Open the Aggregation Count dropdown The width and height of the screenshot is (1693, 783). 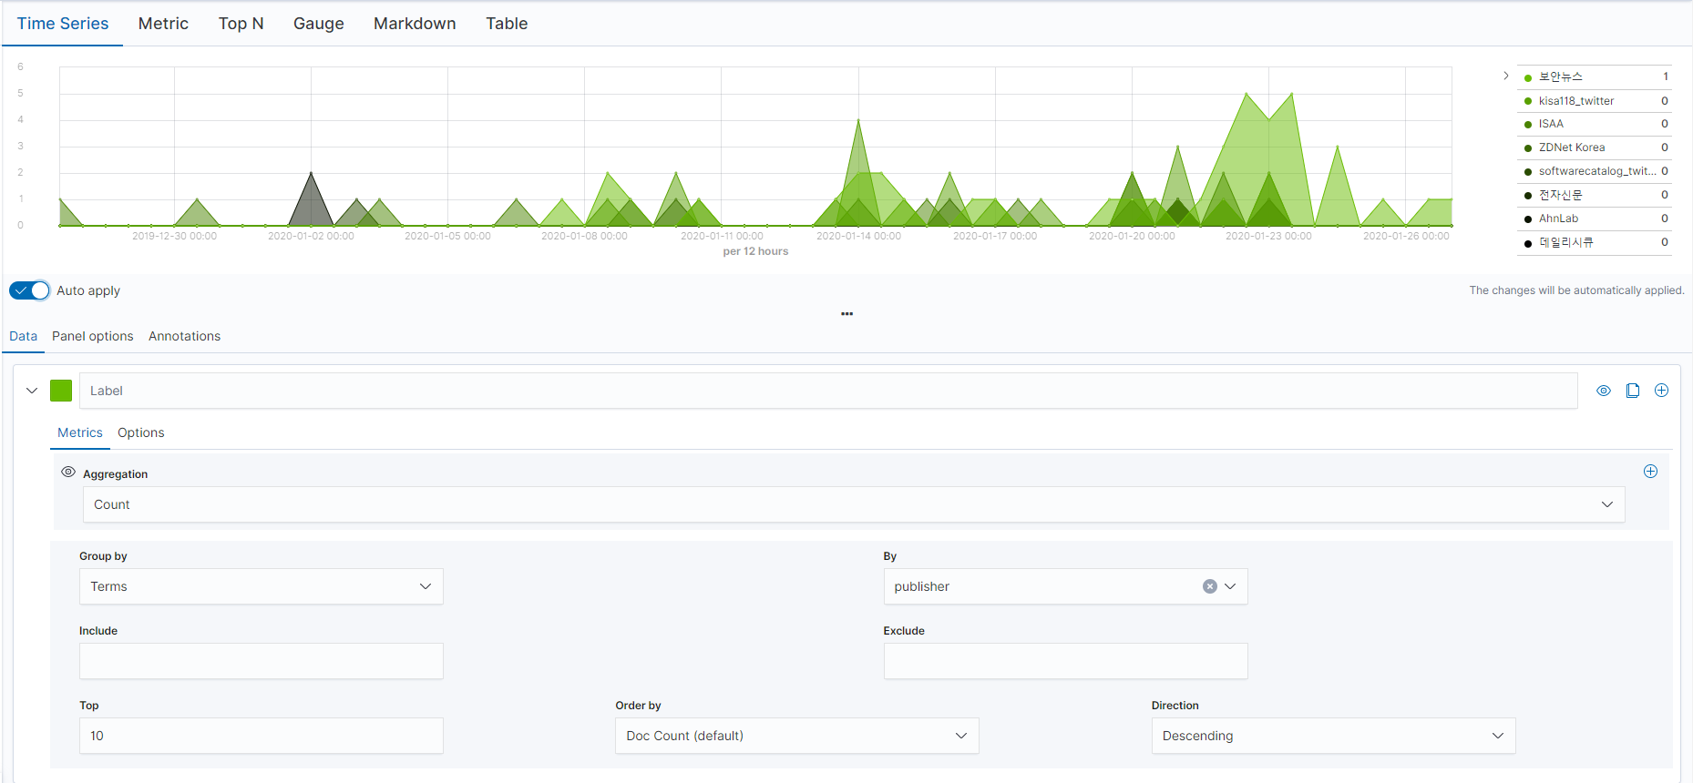click(854, 504)
